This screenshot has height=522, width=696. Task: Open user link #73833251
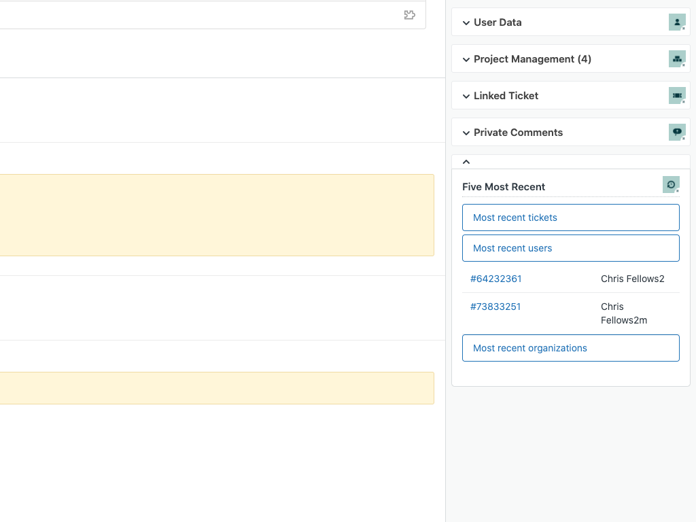coord(495,307)
